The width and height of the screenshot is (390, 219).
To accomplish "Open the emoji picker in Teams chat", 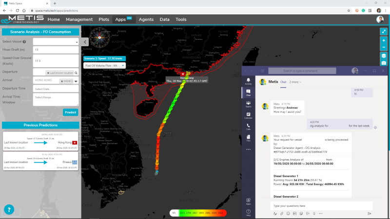I will tap(288, 214).
